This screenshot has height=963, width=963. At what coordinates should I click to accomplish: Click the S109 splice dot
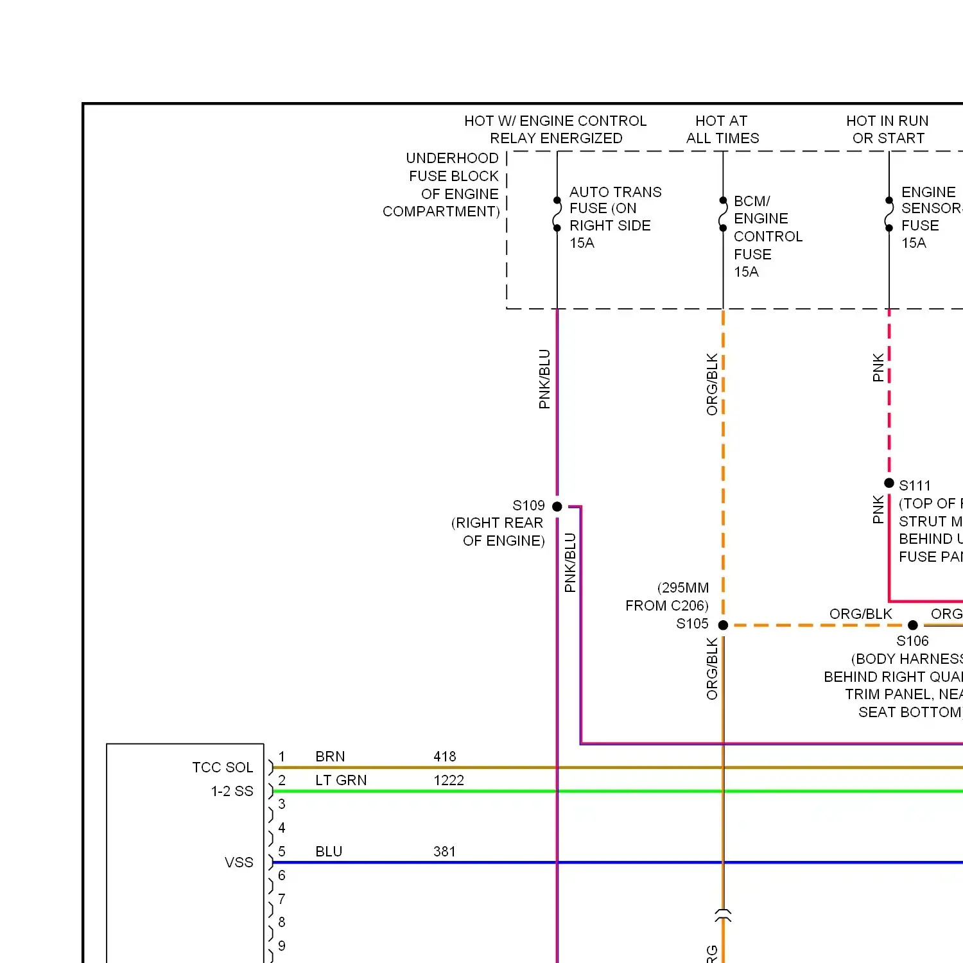557,507
